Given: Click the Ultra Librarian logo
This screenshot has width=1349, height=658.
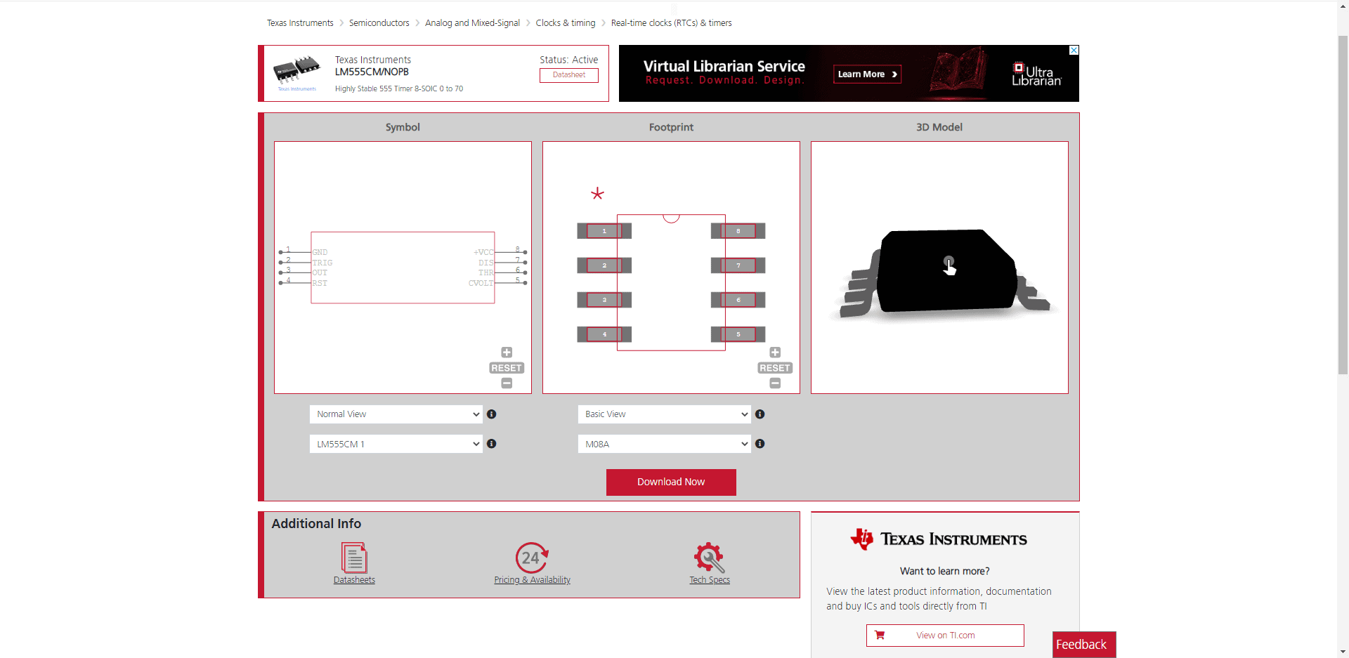Looking at the screenshot, I should tap(1036, 74).
